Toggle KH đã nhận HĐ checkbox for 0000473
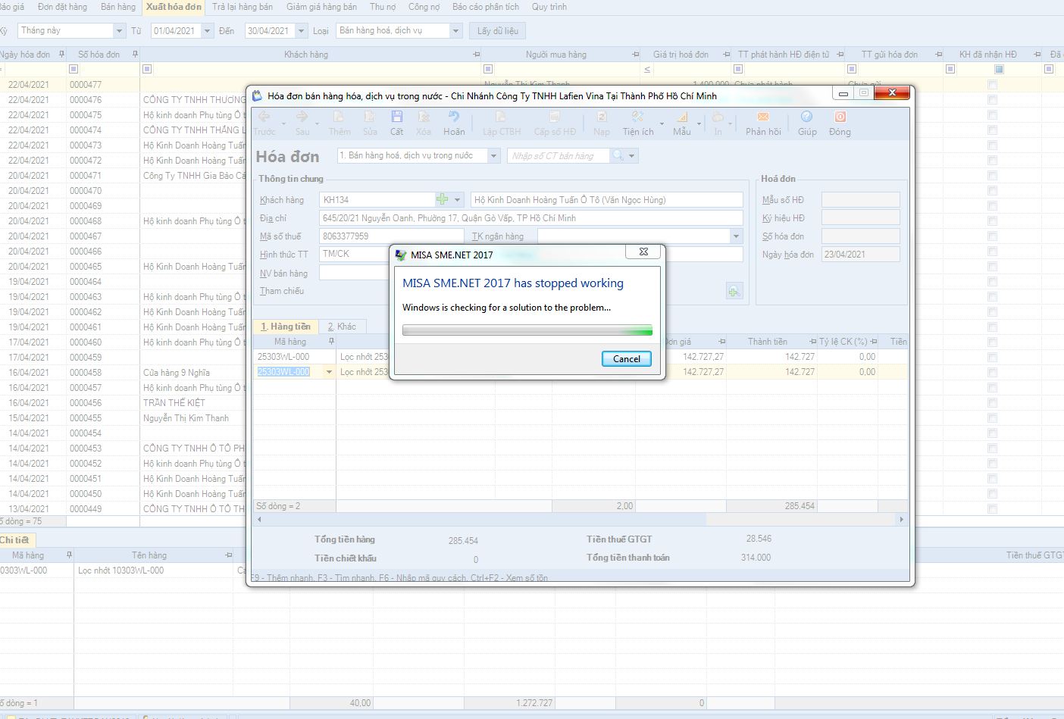This screenshot has width=1064, height=719. tap(993, 145)
